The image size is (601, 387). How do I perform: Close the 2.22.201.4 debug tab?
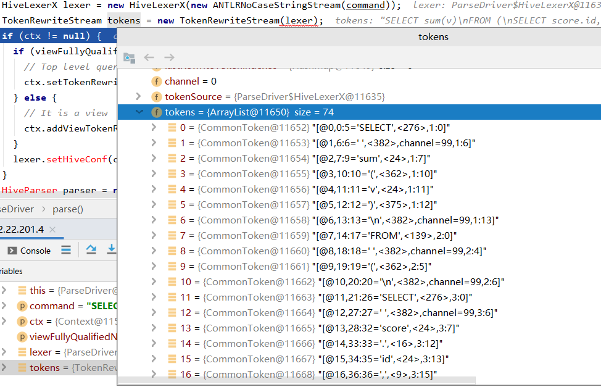point(52,230)
